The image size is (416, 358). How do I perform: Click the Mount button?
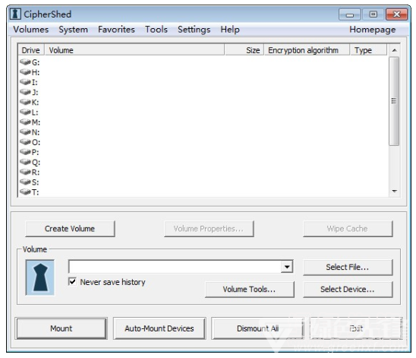click(61, 328)
